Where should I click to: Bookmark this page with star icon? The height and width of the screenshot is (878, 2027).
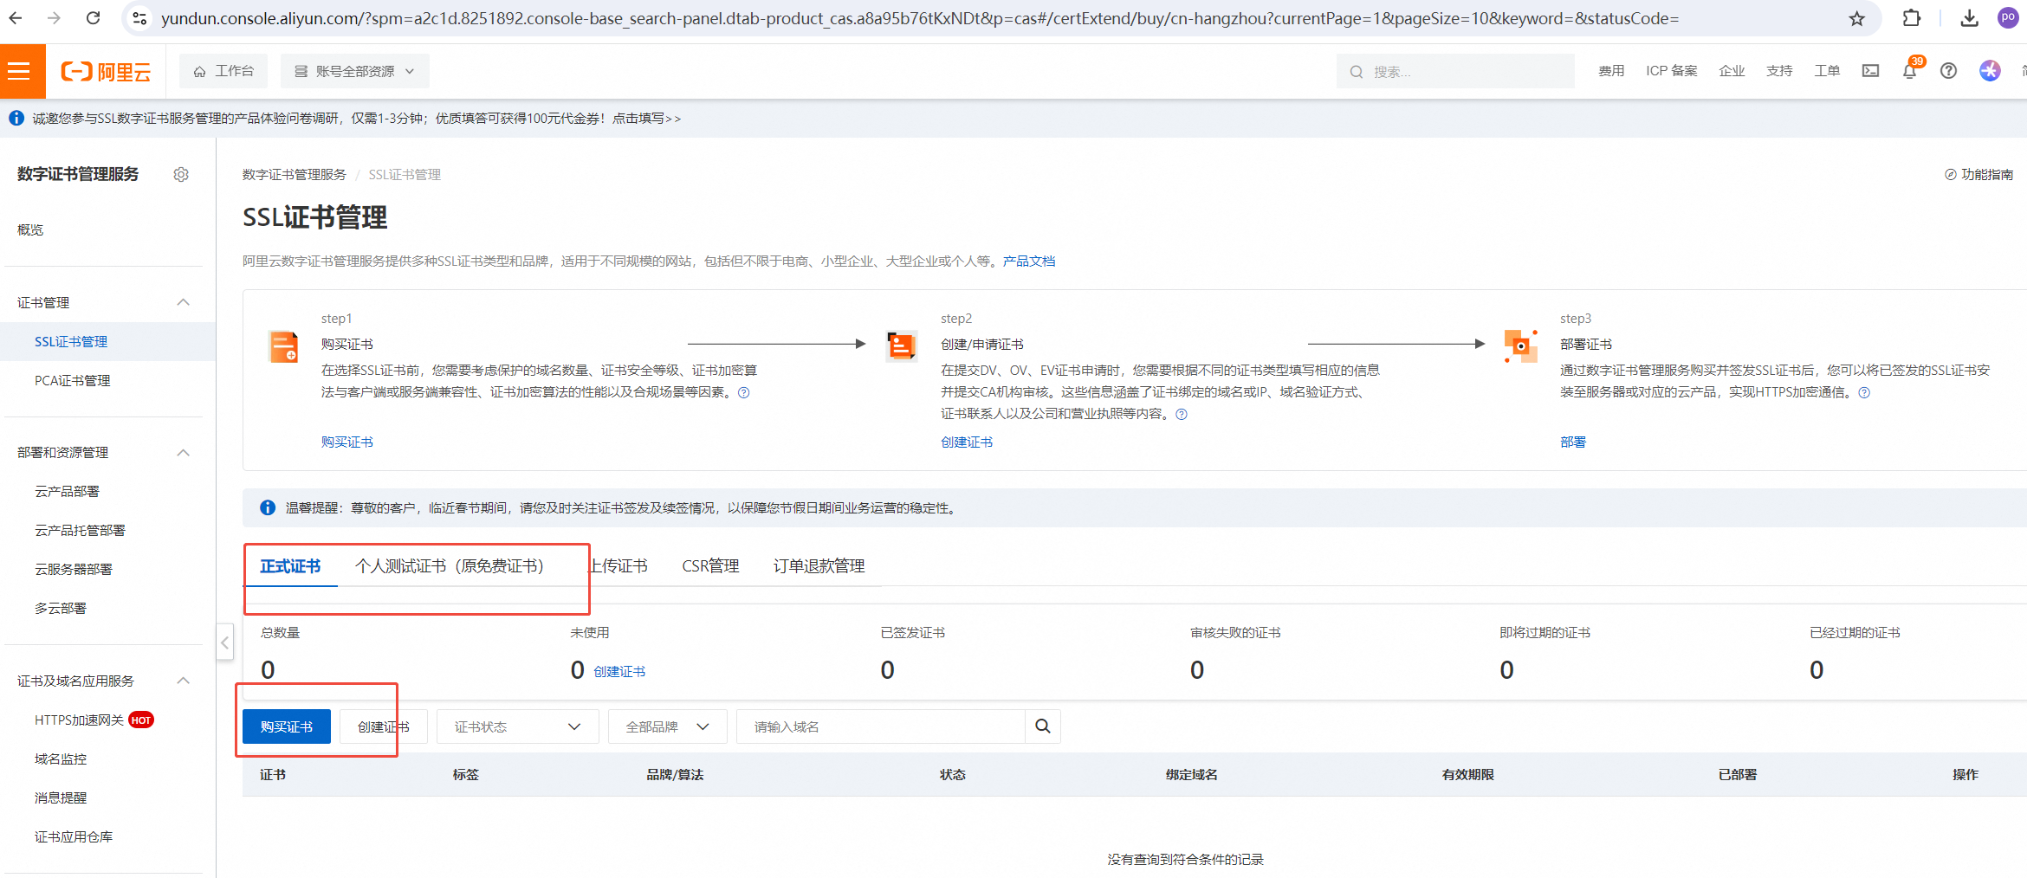[1857, 19]
